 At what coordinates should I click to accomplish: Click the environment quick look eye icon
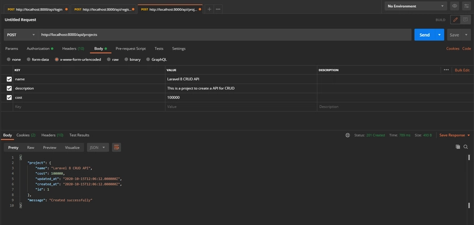pyautogui.click(x=454, y=6)
